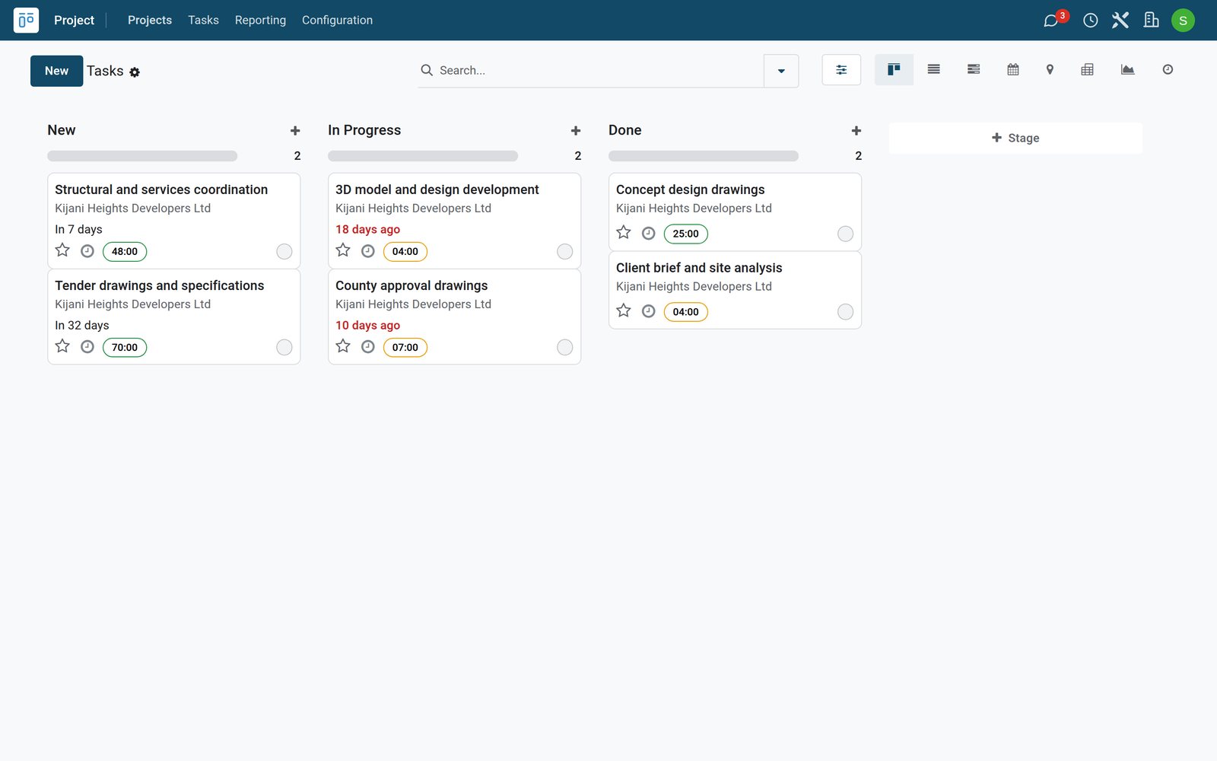The image size is (1217, 761).
Task: Click the 07:00 remaining hours badge
Action: click(x=405, y=348)
